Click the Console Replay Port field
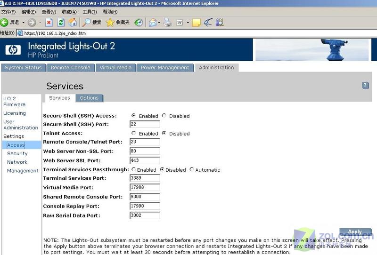Viewport: 377px width, 255px height. (145, 206)
